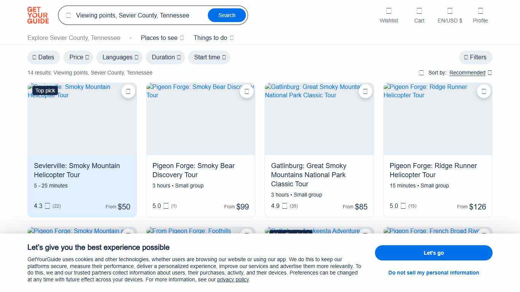Click the GetYourGuide logo
Viewport: 520px width, 292px height.
coord(38,15)
